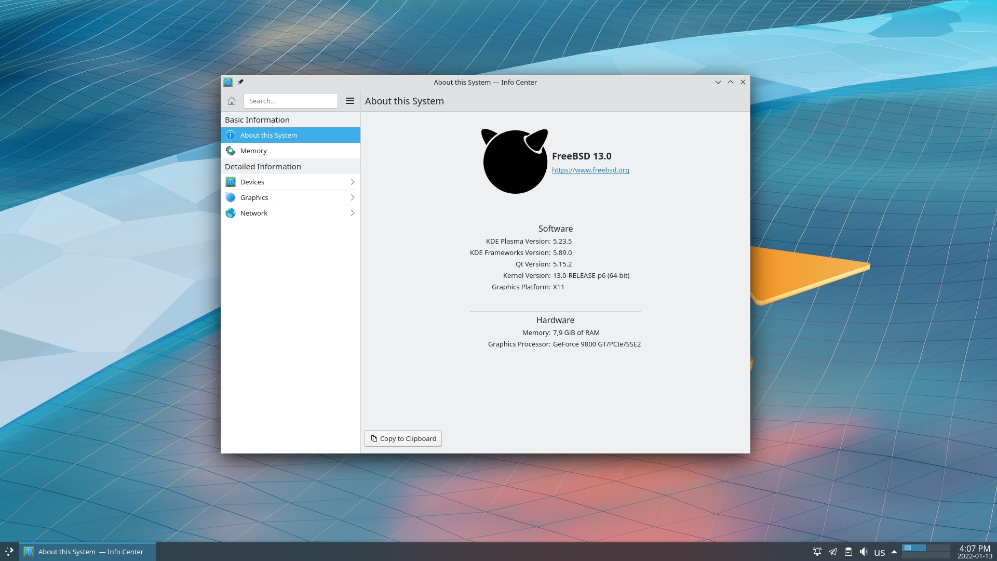Click the Network globe icon
Screen dimensions: 997x561
click(231, 213)
